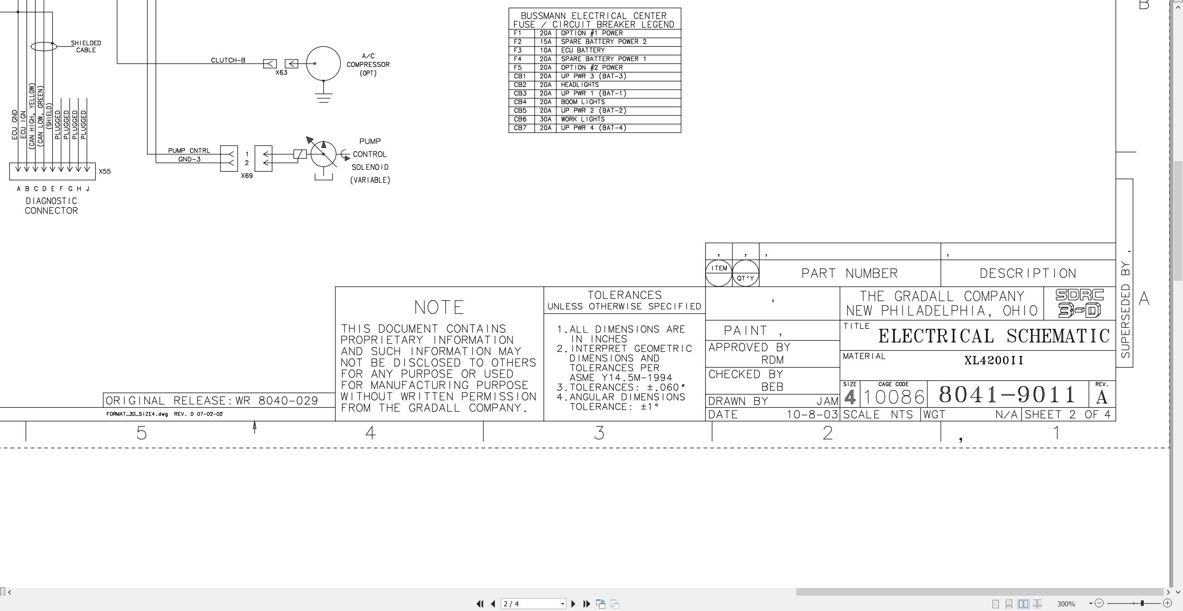This screenshot has height=611, width=1183.
Task: Click the SHIELDED CABLE label
Action: (x=86, y=47)
